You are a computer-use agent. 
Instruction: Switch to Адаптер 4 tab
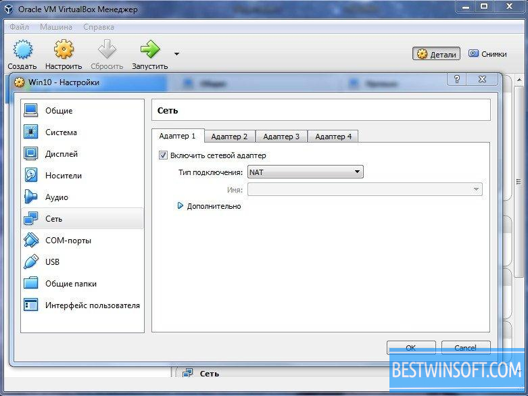[x=333, y=137]
